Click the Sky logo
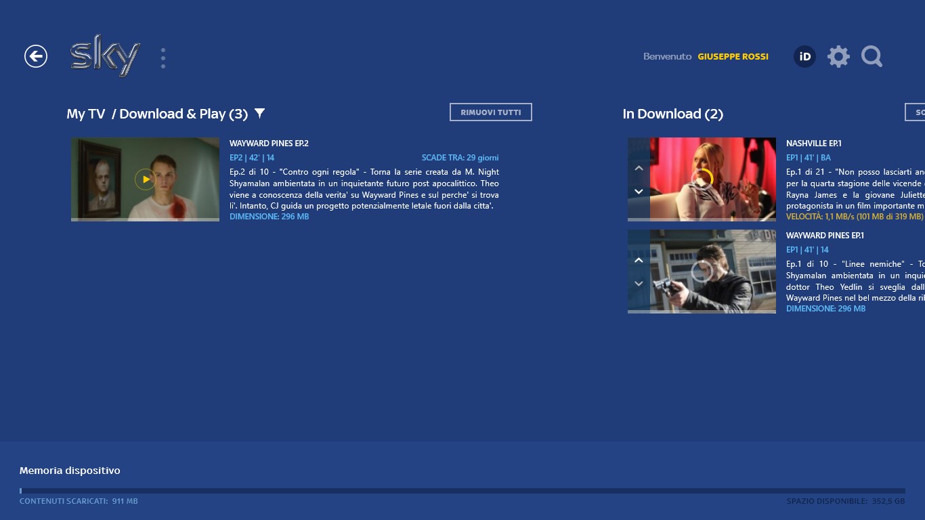Viewport: 925px width, 520px height. click(x=105, y=56)
